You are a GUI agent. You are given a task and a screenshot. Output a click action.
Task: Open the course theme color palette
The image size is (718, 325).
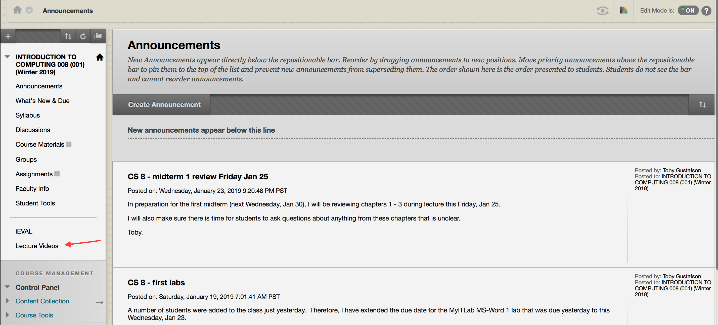[x=623, y=11]
